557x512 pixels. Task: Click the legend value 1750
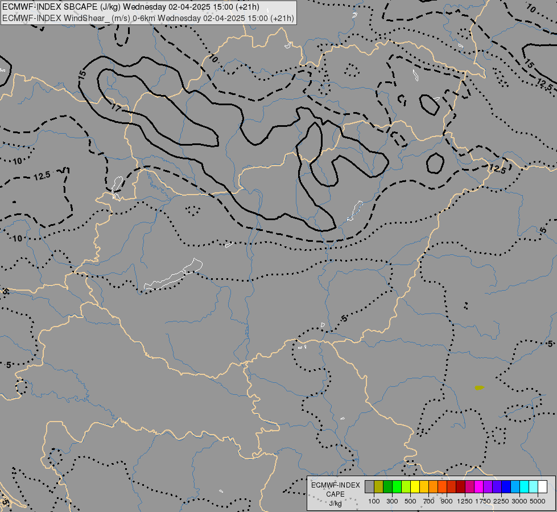point(483,501)
